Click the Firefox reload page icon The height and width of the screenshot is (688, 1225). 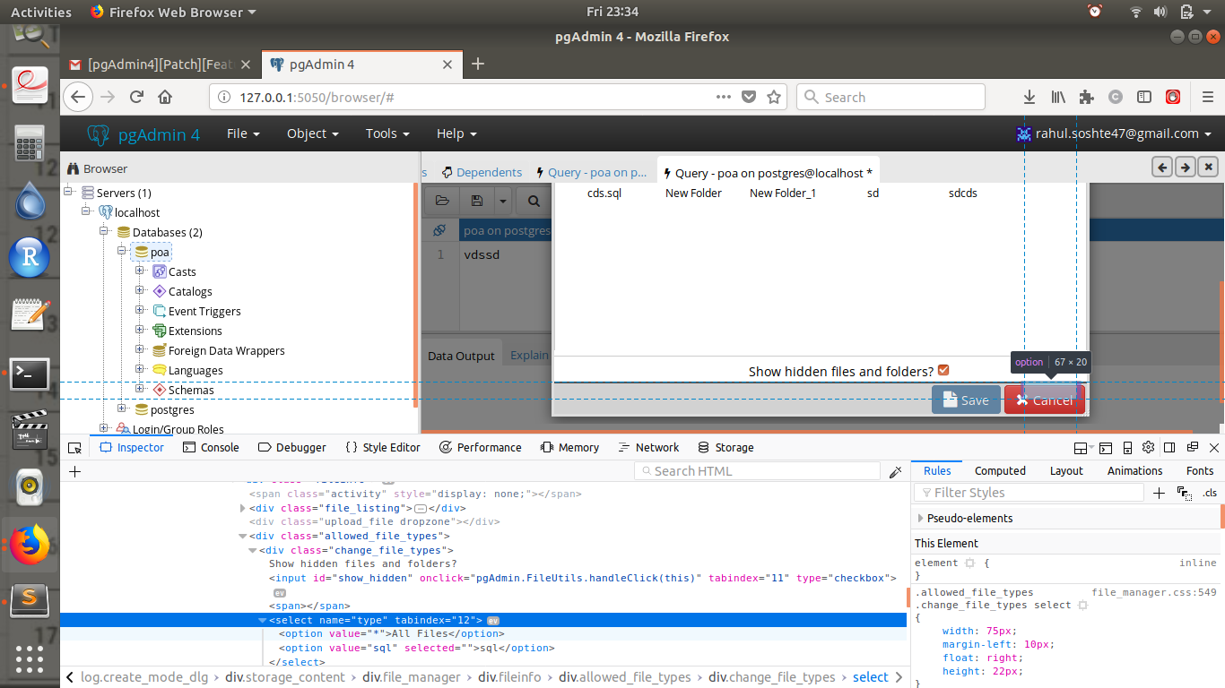(x=136, y=98)
